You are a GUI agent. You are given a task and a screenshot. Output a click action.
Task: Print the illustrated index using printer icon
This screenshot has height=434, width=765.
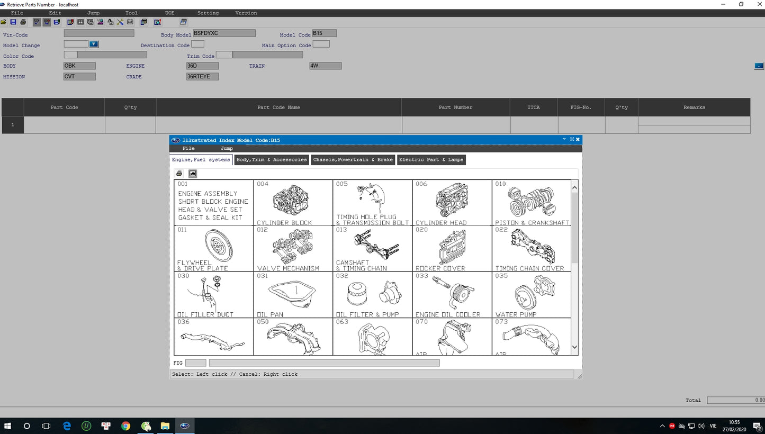[x=179, y=174]
